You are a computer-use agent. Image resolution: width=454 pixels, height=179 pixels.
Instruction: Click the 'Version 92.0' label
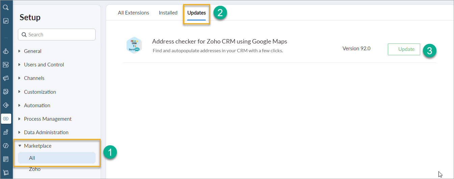coord(356,49)
